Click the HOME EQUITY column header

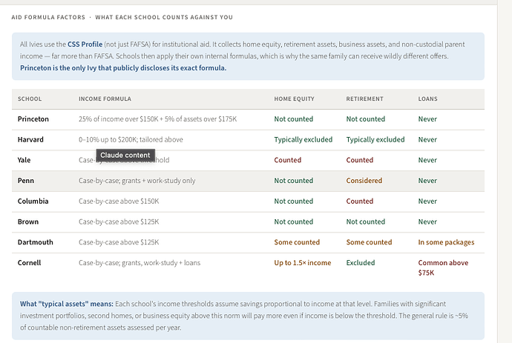(293, 99)
